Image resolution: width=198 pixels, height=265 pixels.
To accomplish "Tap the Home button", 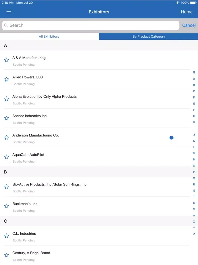I will [187, 12].
